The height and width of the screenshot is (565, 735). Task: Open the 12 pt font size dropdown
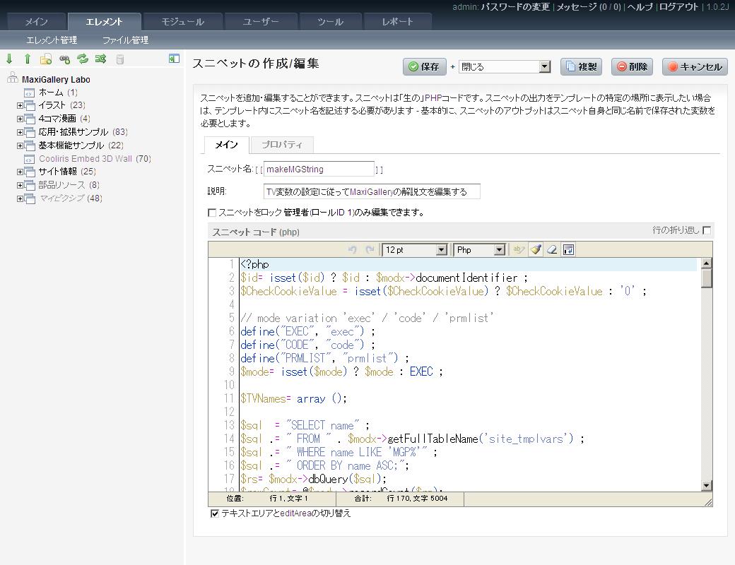tap(415, 249)
